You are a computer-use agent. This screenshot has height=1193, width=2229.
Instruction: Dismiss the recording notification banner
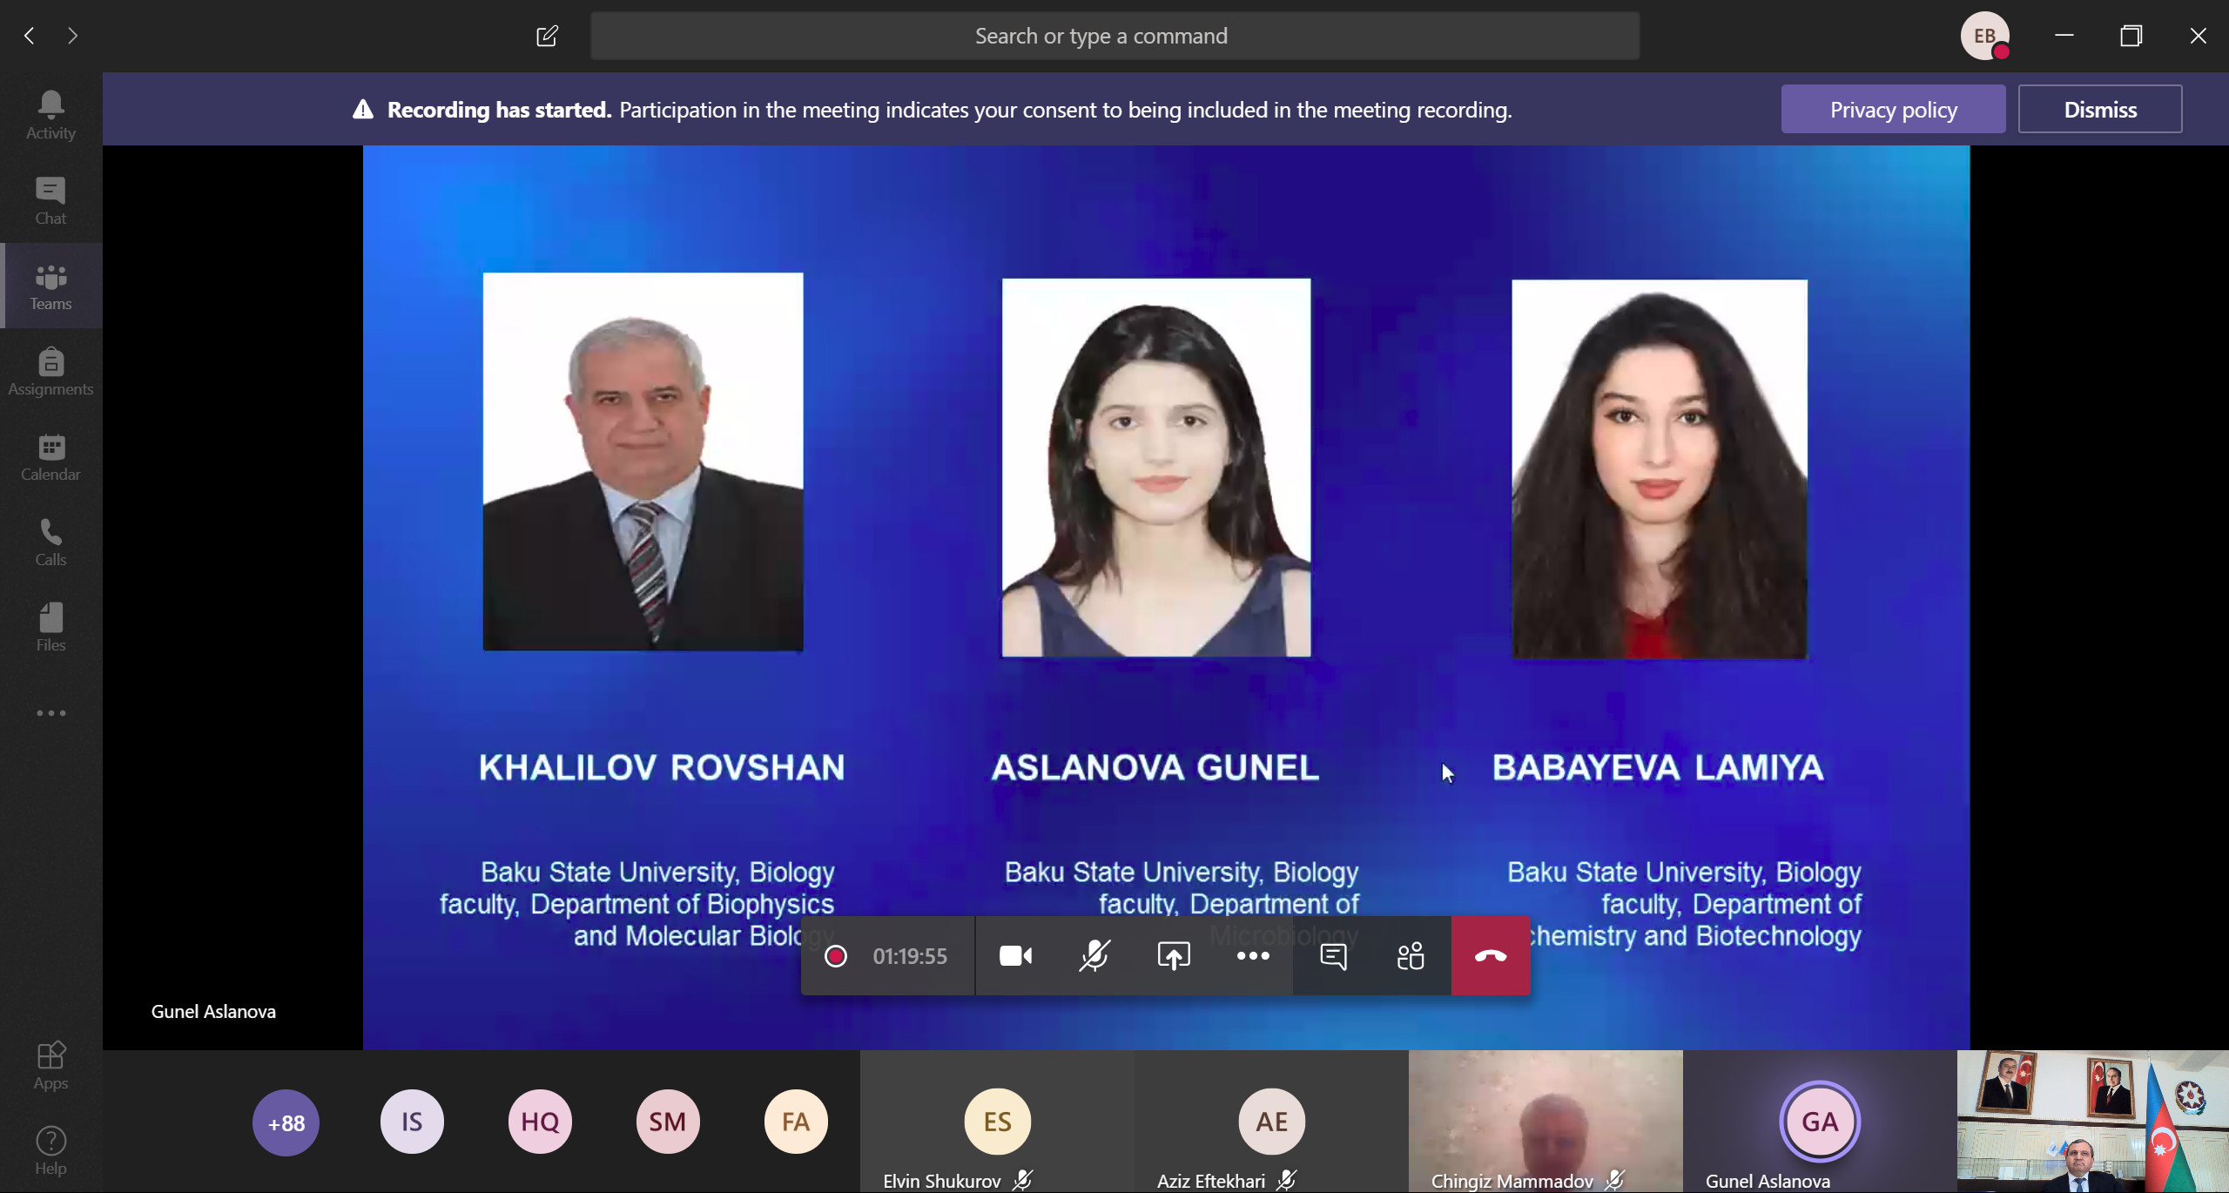(2099, 110)
